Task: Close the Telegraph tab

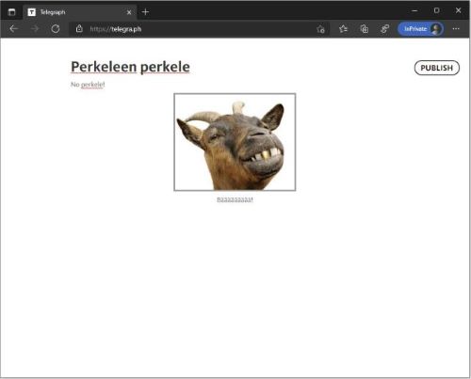Action: click(x=129, y=12)
